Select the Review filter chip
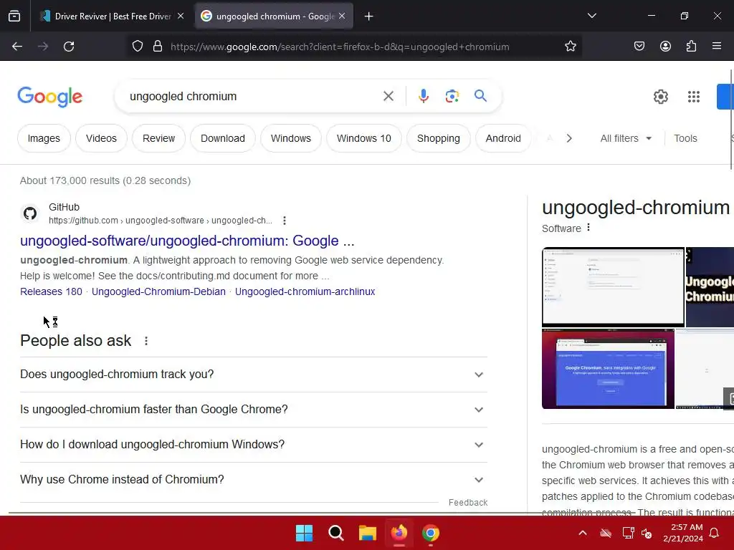 (x=158, y=138)
